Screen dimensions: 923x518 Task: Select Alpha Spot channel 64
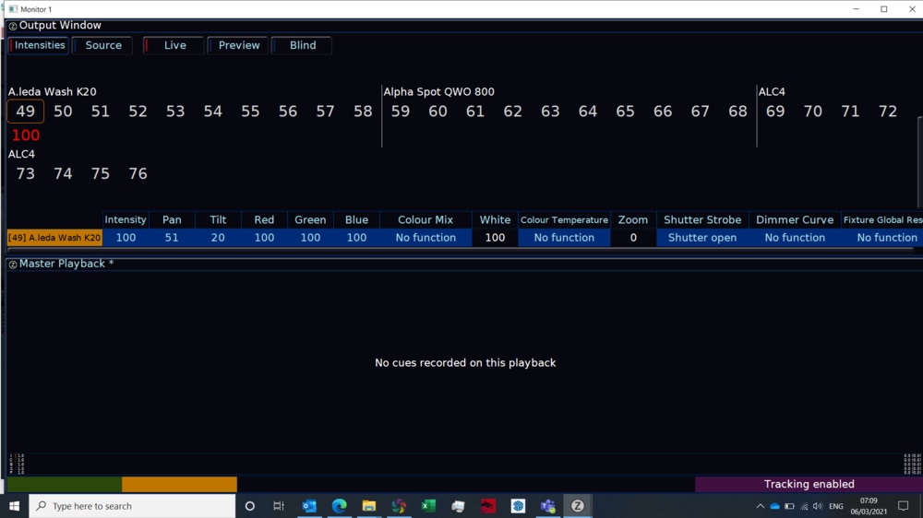[587, 112]
